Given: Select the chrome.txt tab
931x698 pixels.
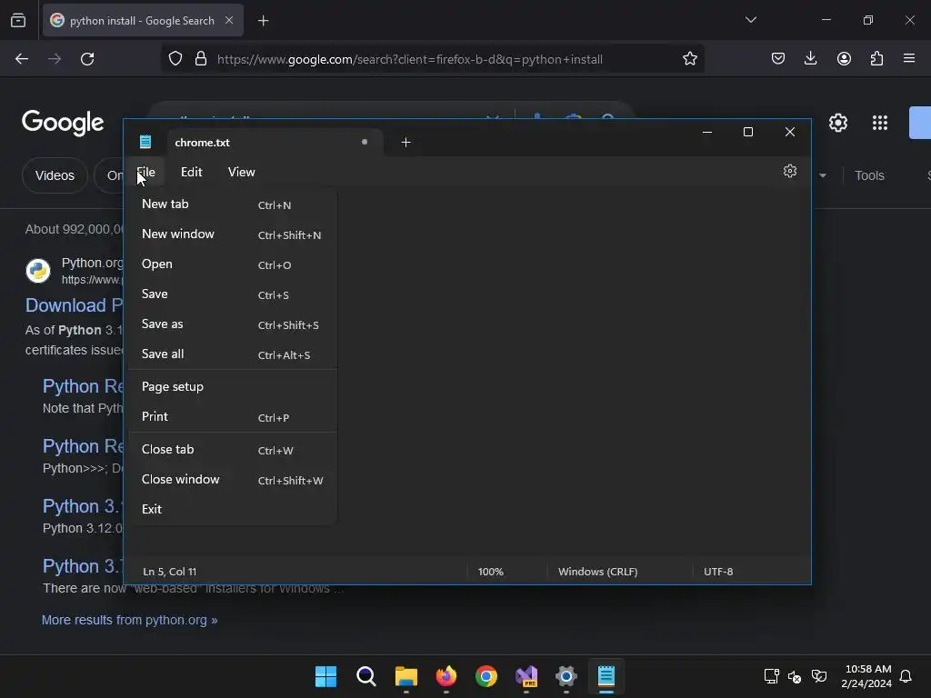Looking at the screenshot, I should pyautogui.click(x=275, y=143).
